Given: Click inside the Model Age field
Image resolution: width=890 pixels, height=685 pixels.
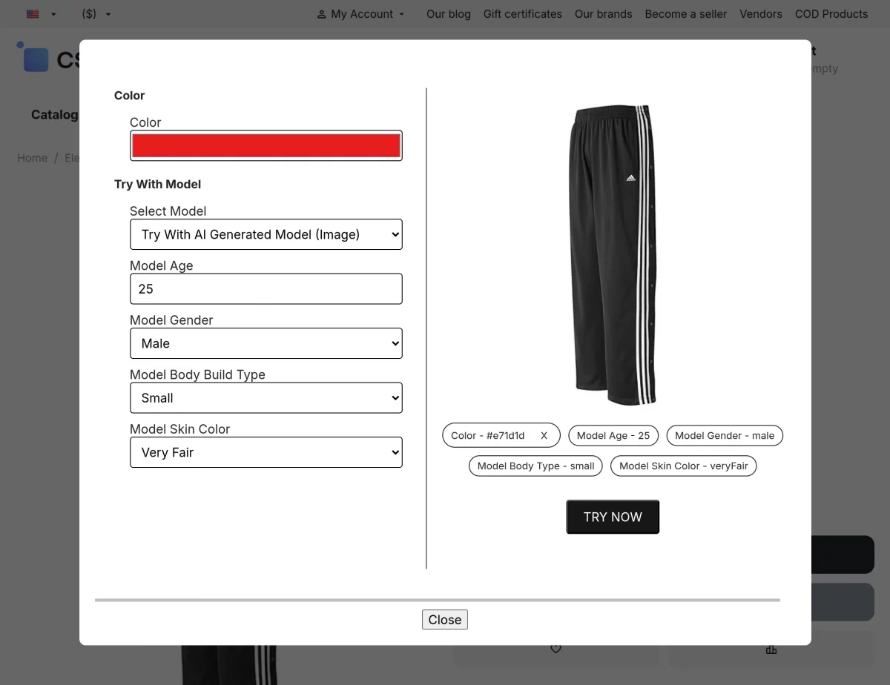Looking at the screenshot, I should 266,288.
